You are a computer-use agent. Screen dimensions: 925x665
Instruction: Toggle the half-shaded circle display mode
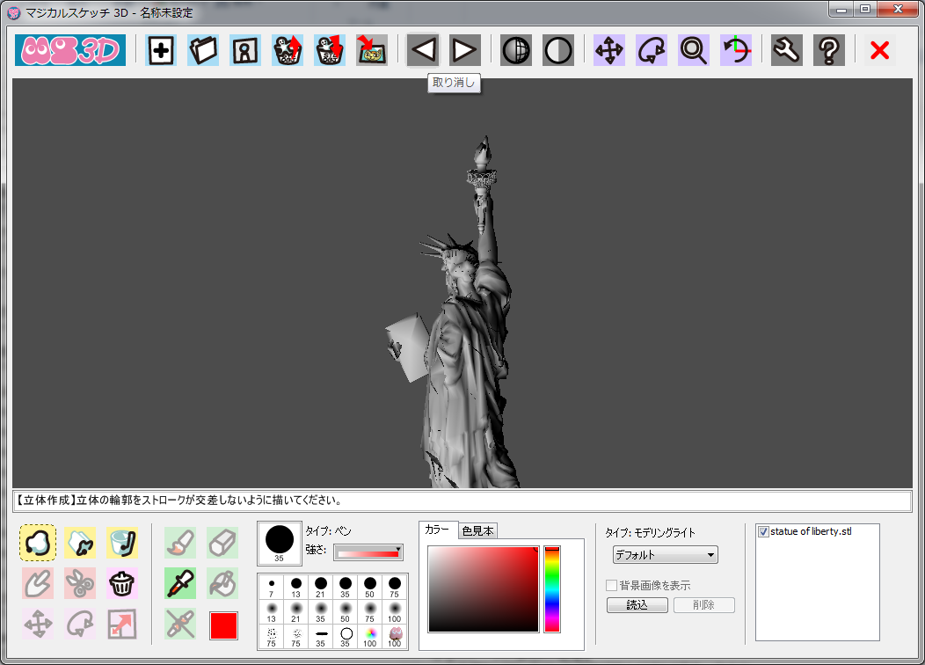point(557,51)
